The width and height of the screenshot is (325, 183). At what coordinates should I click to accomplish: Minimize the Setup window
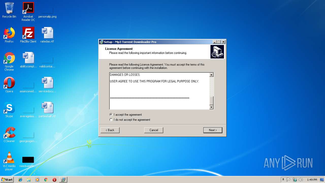(215, 42)
